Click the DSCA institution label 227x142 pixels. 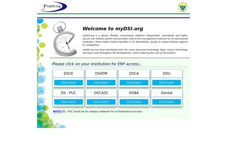click(134, 74)
